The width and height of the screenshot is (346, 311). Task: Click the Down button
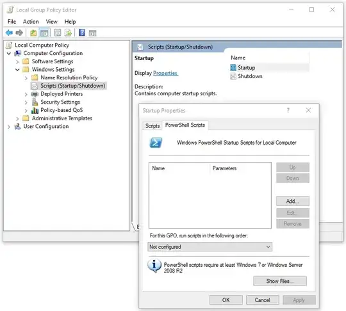pos(293,178)
